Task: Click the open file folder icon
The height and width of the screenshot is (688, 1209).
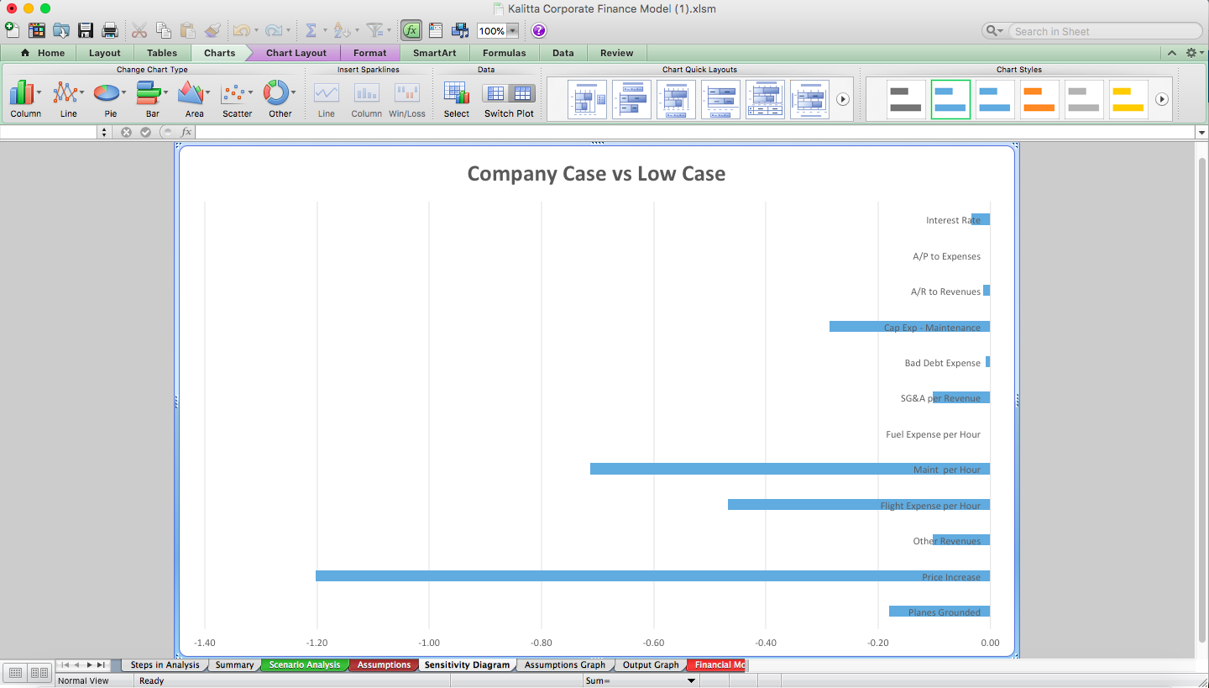Action: 61,30
